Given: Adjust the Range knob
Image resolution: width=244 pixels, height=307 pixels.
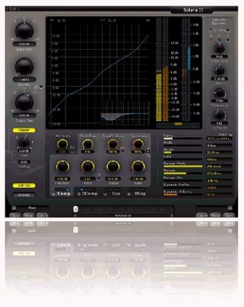Looking at the screenshot, I should (113, 166).
